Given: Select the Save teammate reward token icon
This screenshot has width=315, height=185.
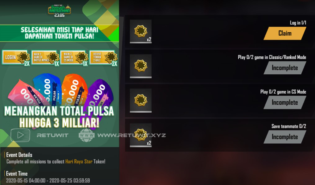Looking at the screenshot, I should pos(141,135).
